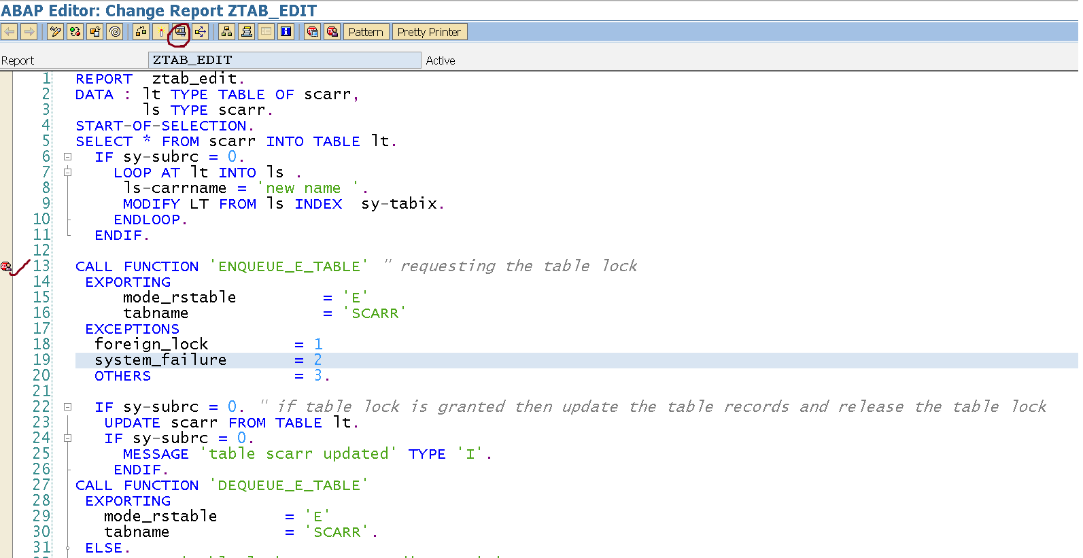Viewport: 1083px width, 558px height.
Task: Collapse the LOOP AT block at line 7
Action: point(67,173)
